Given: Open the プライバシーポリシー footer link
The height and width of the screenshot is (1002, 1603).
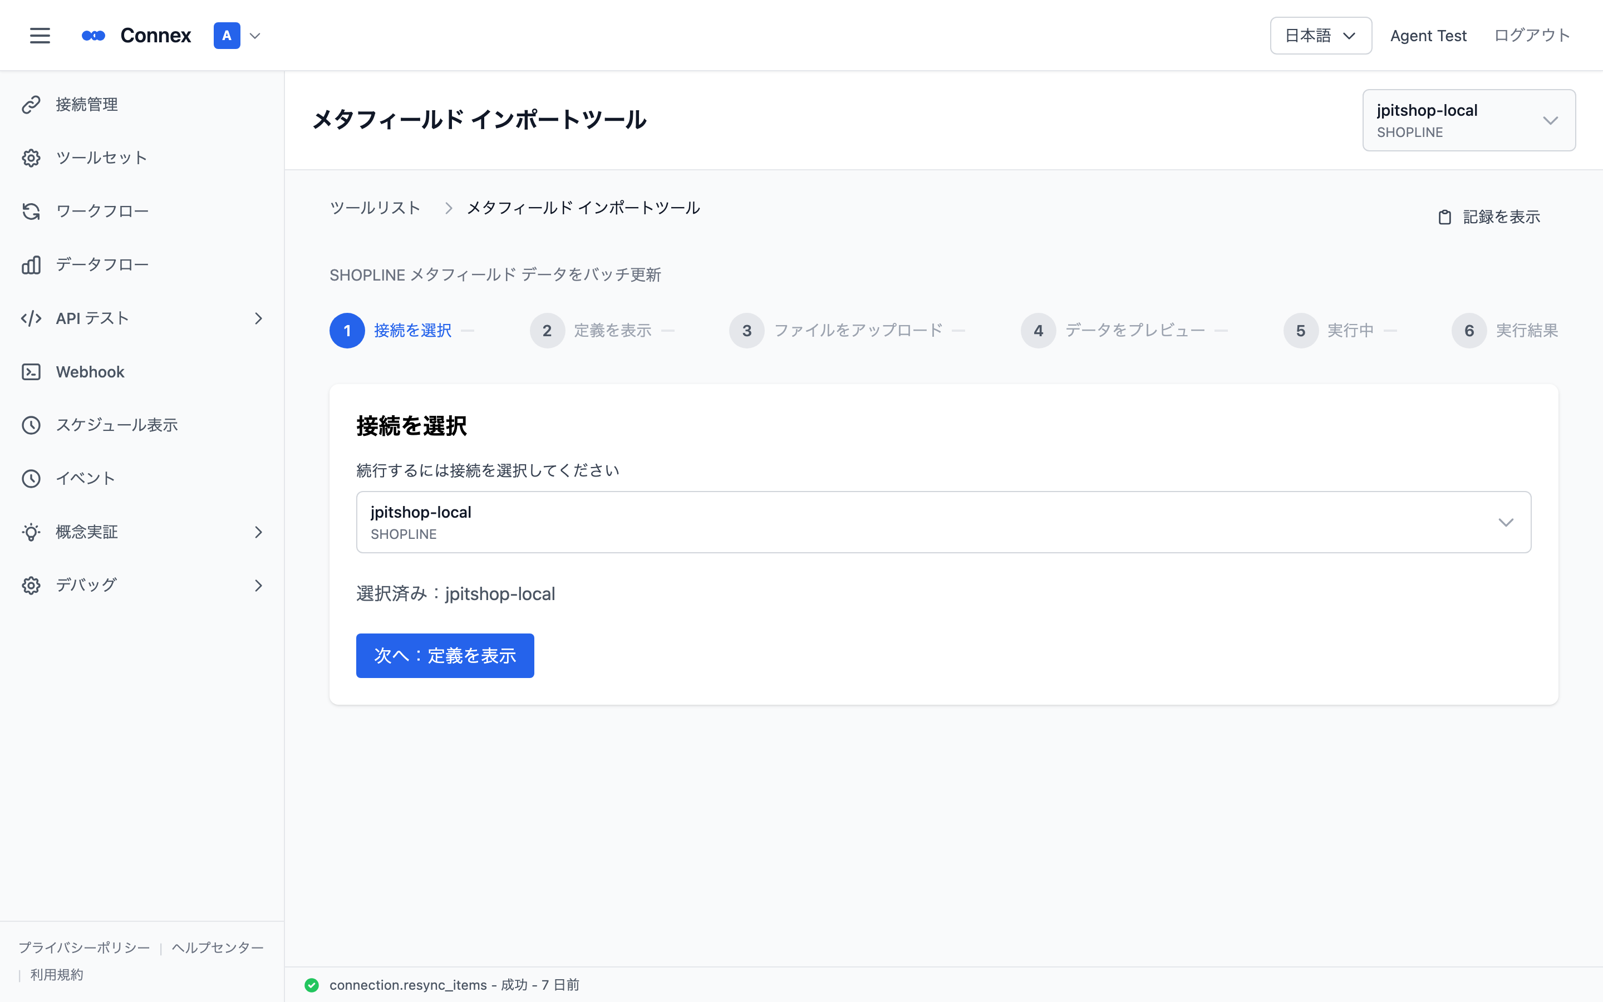Looking at the screenshot, I should 84,947.
